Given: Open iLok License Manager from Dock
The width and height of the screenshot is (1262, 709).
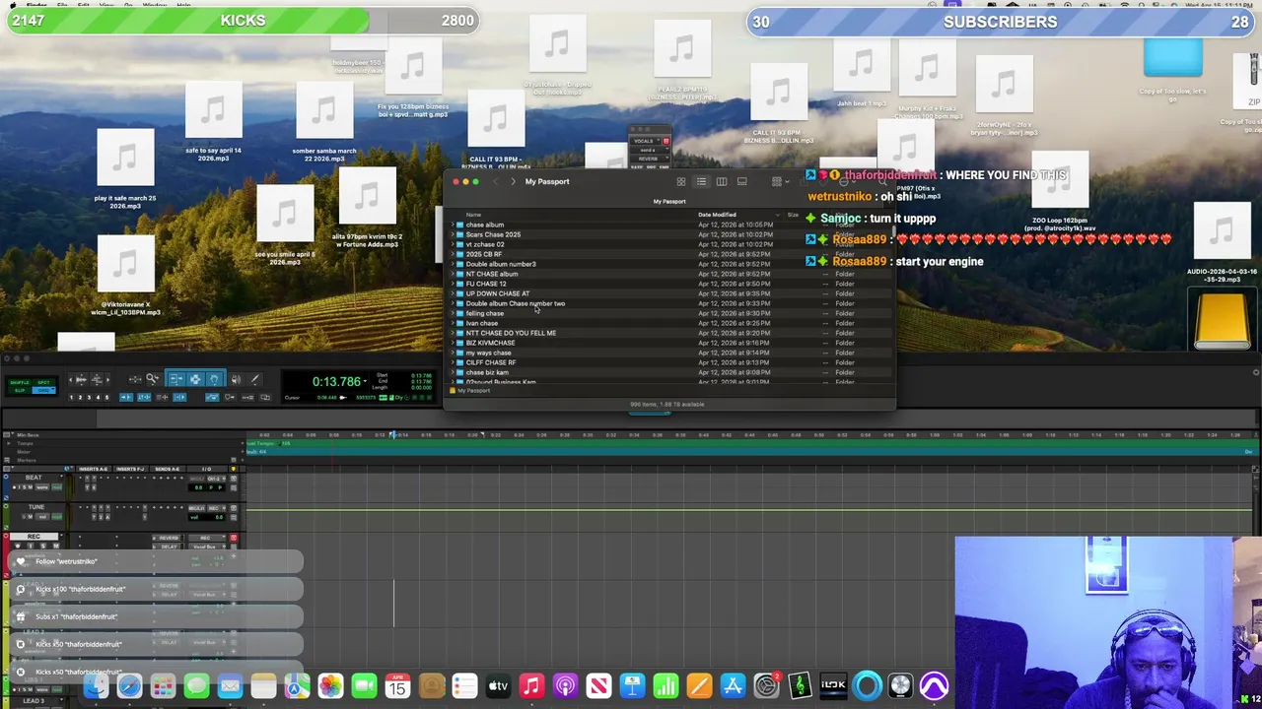Looking at the screenshot, I should coord(833,686).
